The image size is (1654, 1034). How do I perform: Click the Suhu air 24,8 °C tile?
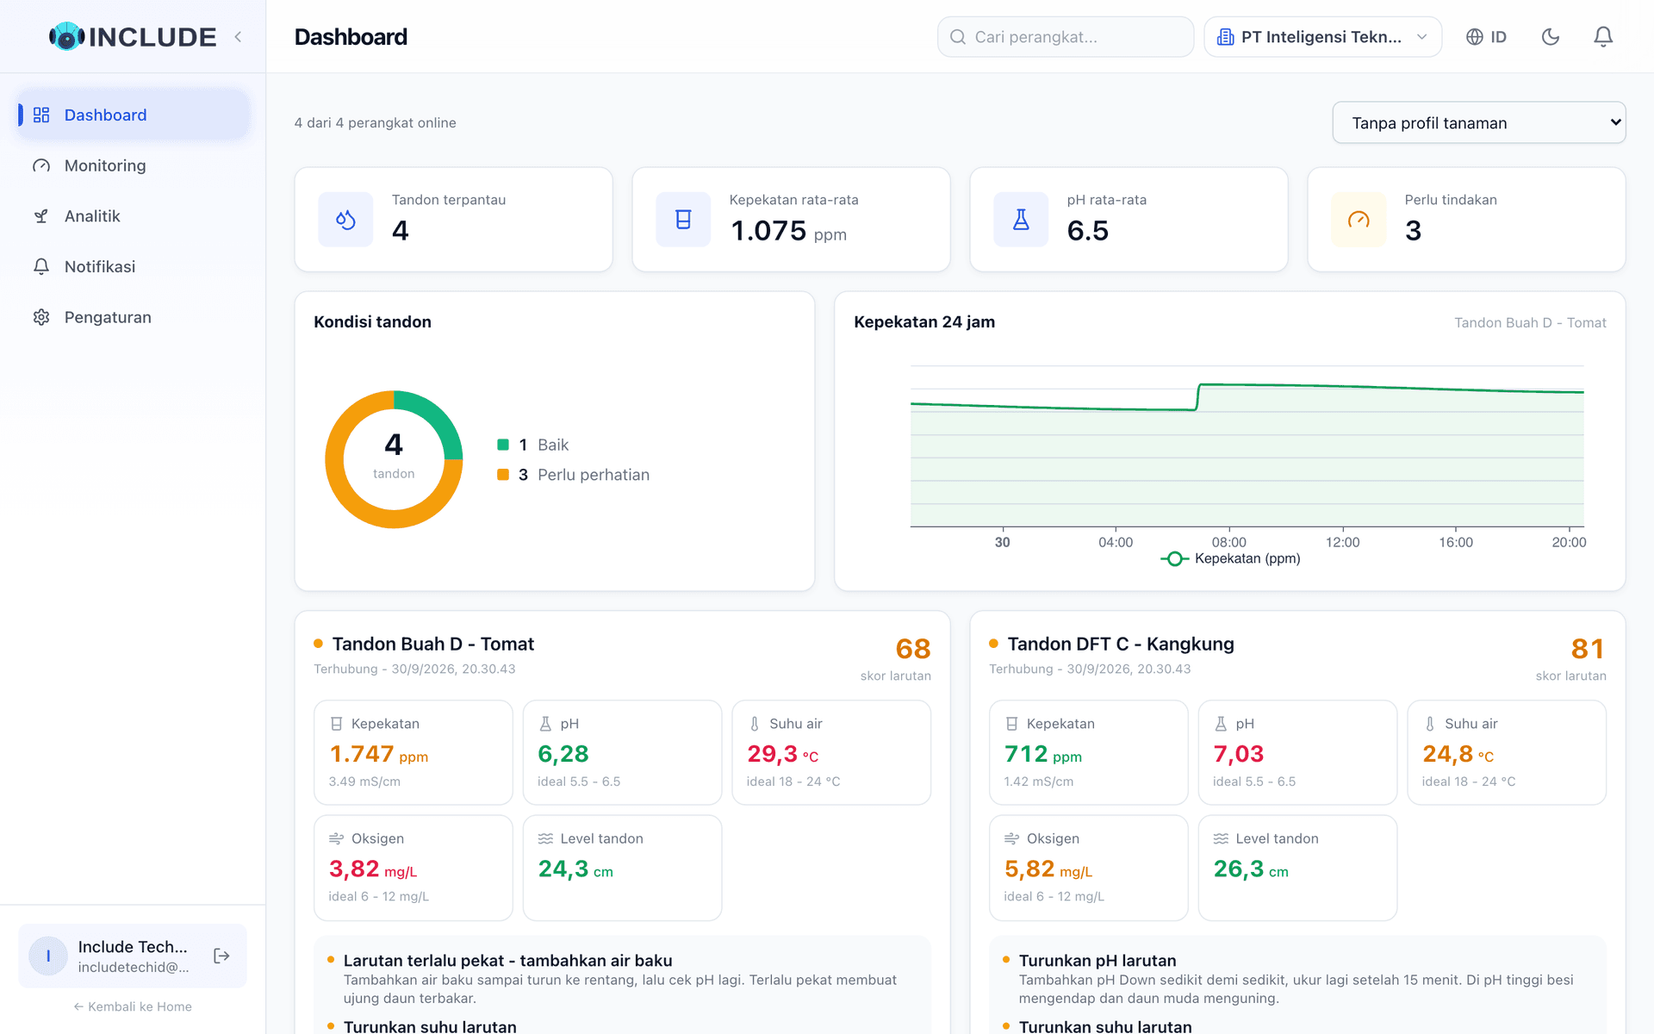pyautogui.click(x=1507, y=752)
